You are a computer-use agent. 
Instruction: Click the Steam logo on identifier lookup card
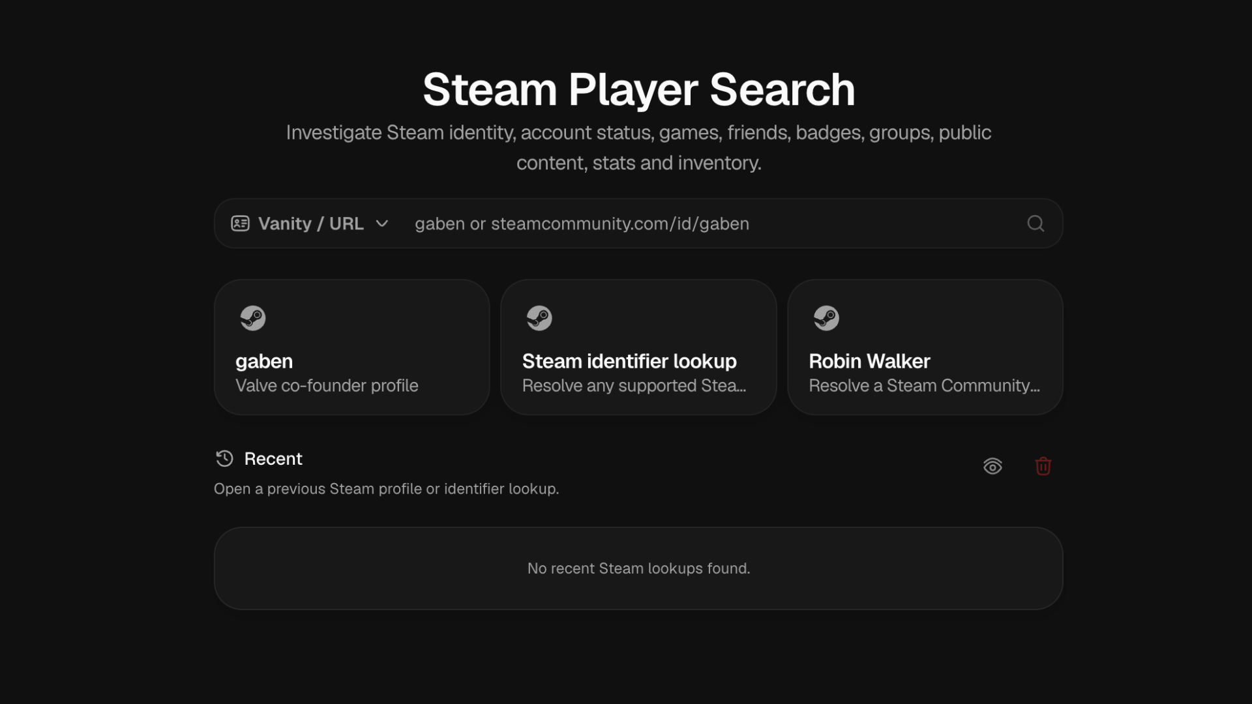point(539,318)
